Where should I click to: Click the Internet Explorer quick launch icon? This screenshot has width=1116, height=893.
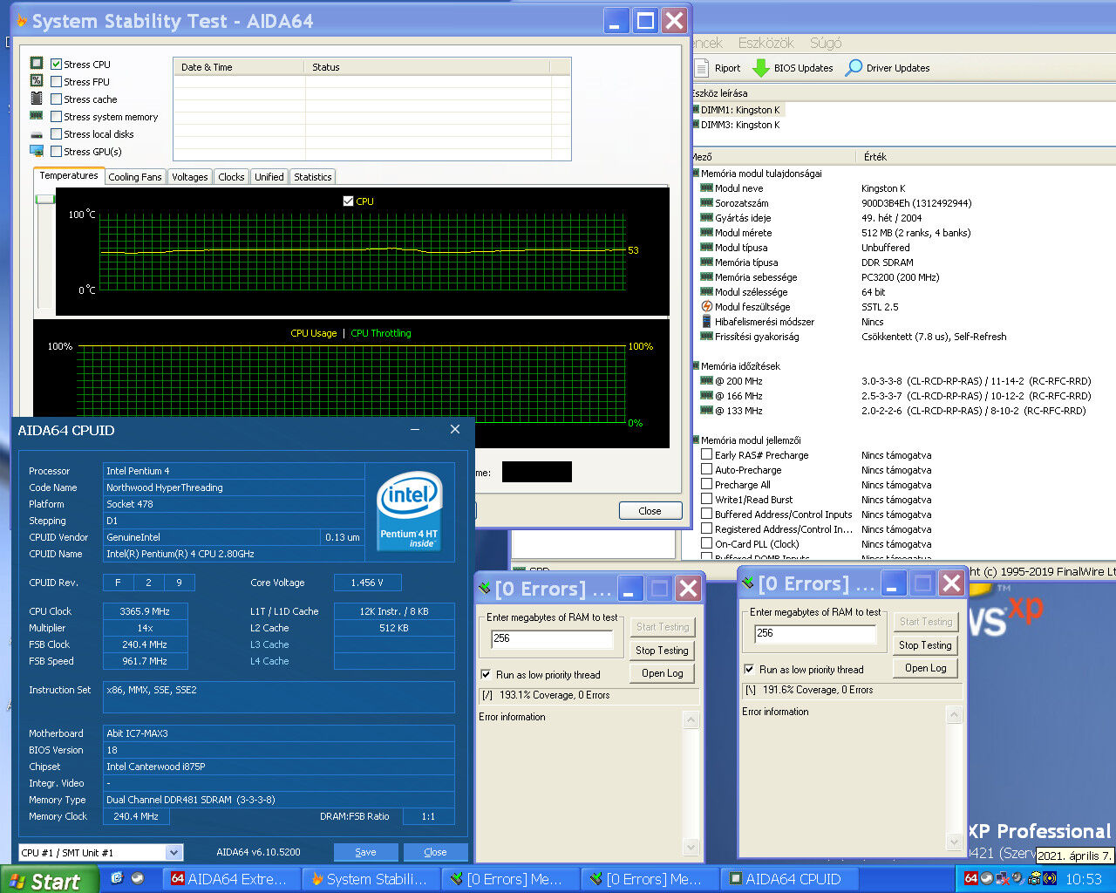118,878
